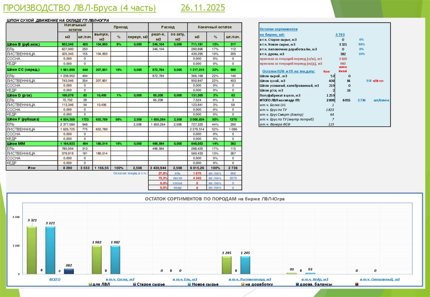This screenshot has height=297, width=430.
Task: Click cell 952,345 in Шпон B row
Action: click(x=67, y=44)
